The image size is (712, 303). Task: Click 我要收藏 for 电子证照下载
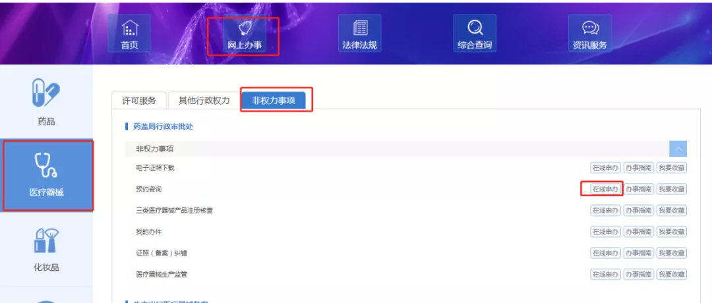[672, 168]
